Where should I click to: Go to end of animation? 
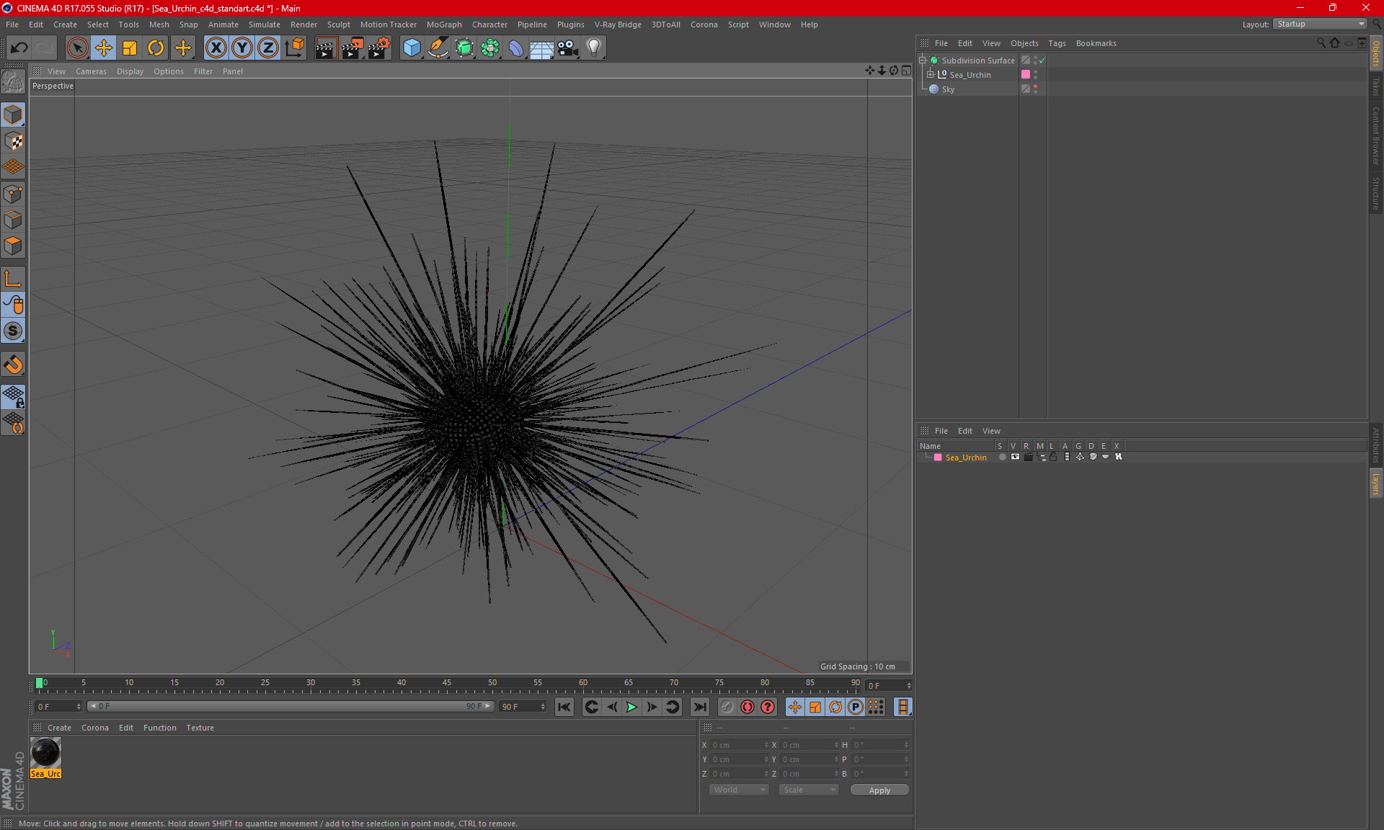699,707
